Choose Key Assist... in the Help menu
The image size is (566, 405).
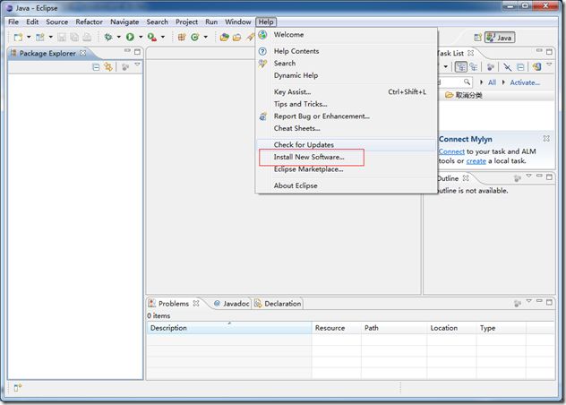tap(347, 91)
